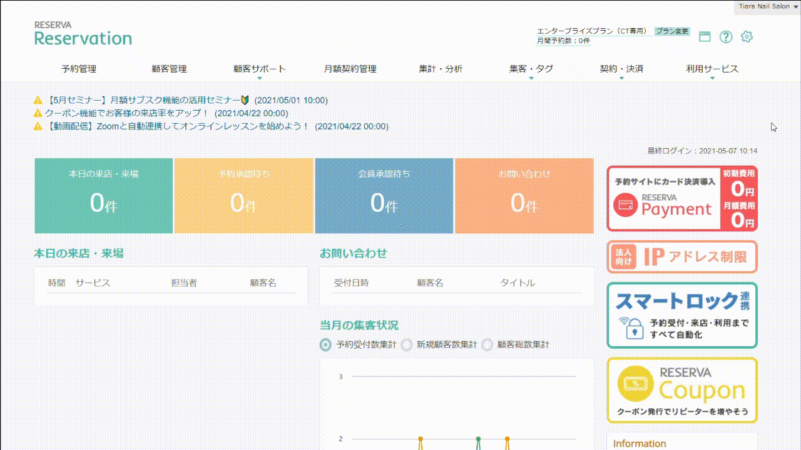Open the 顧客管理 menu
This screenshot has height=450, width=801.
click(169, 69)
